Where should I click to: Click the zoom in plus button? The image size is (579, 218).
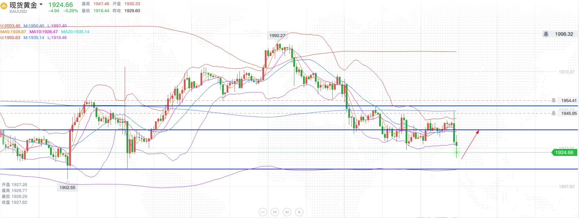coord(299,212)
